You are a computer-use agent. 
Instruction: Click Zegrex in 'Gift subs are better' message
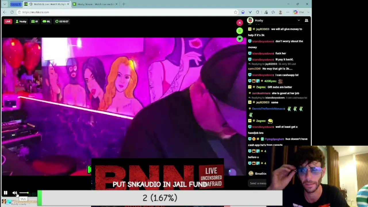coord(261,87)
